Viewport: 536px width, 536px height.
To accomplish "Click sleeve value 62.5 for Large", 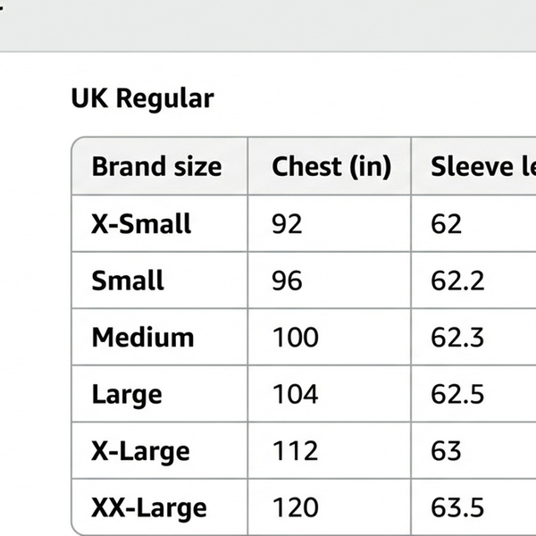I will point(457,394).
